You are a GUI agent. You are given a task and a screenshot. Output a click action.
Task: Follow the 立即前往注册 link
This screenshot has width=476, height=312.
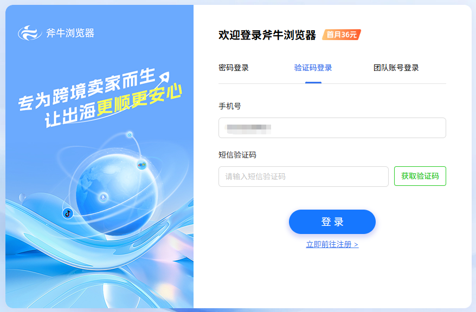click(332, 244)
